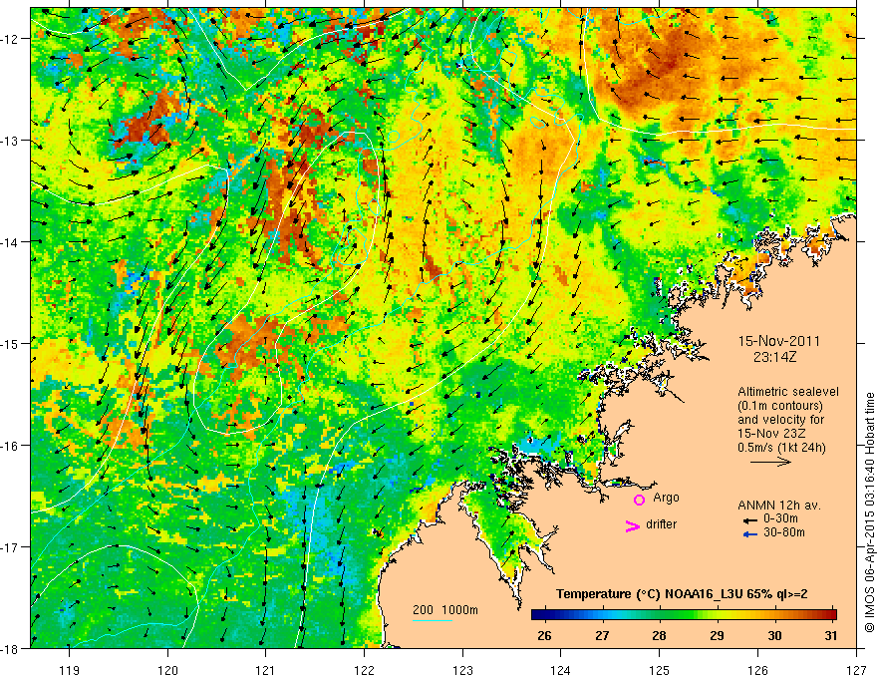This screenshot has height=678, width=877.
Task: Click longitude label 122 on bottom axis
Action: point(364,670)
